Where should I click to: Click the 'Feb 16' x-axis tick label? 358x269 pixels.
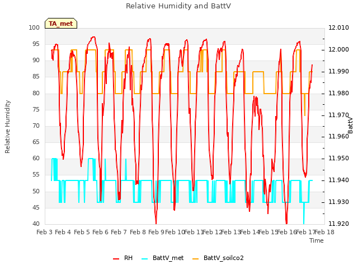click(287, 232)
